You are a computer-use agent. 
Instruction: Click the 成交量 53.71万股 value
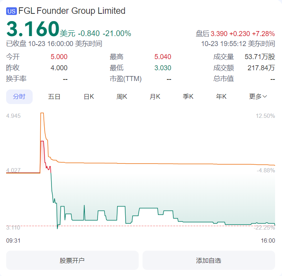tap(260, 57)
